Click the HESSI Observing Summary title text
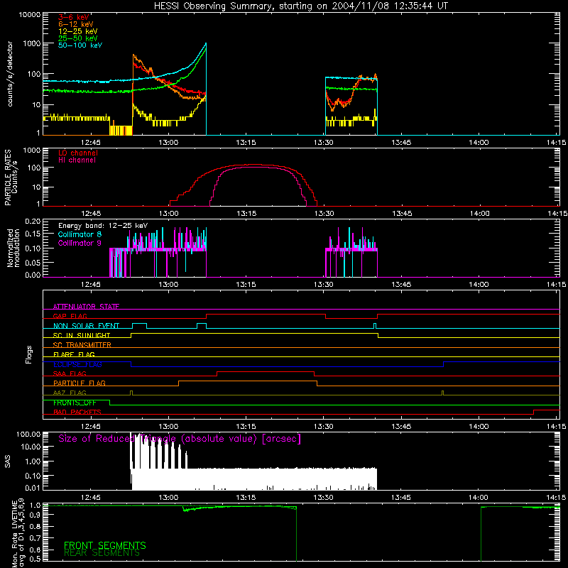 point(301,6)
